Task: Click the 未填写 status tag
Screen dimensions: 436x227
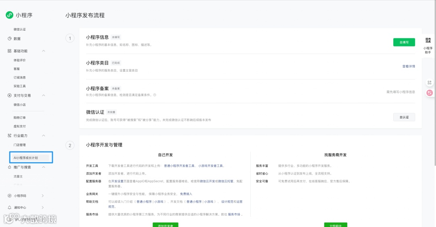Action: (116, 37)
